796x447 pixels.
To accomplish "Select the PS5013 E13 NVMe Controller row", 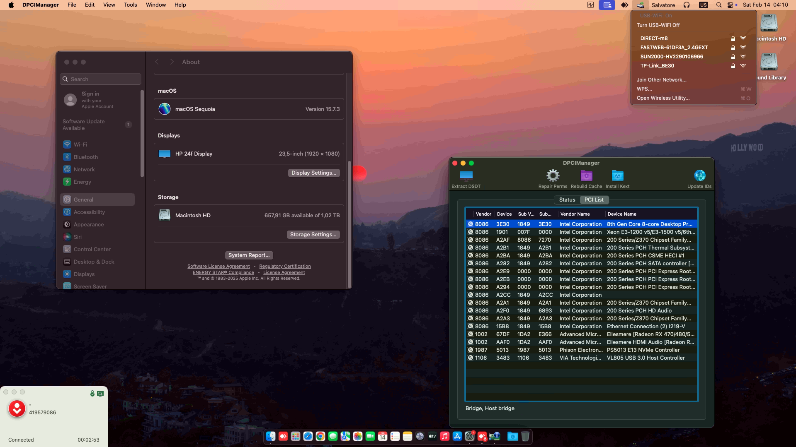I will (x=581, y=350).
